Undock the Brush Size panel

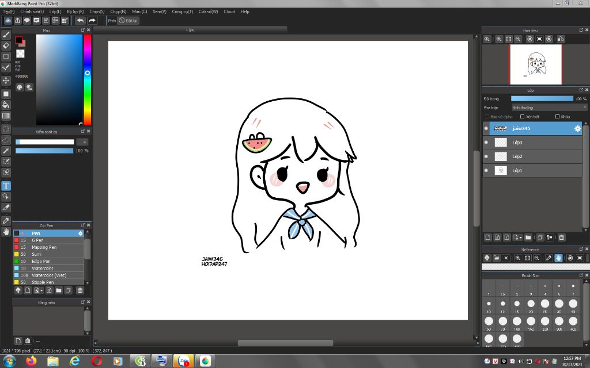click(x=581, y=275)
